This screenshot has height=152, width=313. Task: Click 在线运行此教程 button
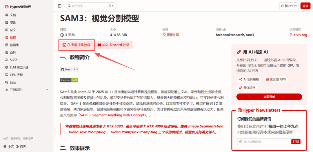pyautogui.click(x=77, y=45)
